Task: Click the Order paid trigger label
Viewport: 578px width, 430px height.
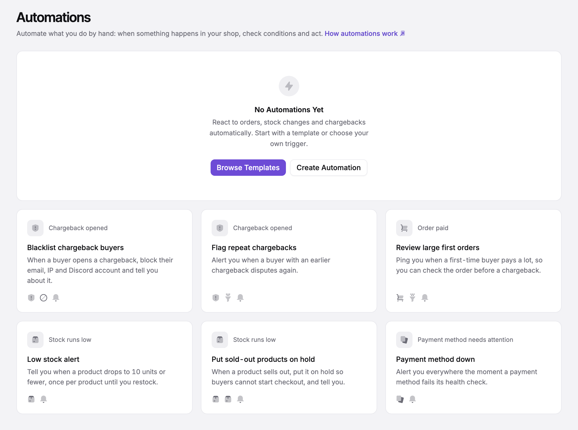Action: tap(433, 228)
